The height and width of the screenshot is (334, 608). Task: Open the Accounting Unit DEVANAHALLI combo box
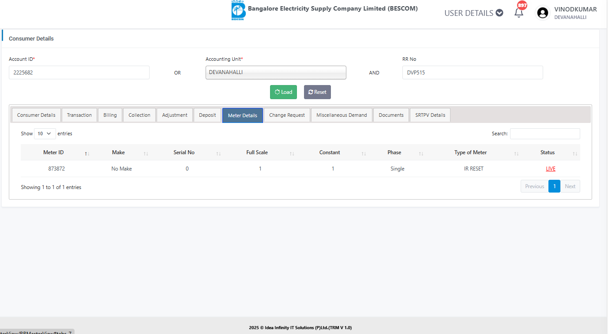[x=276, y=72]
